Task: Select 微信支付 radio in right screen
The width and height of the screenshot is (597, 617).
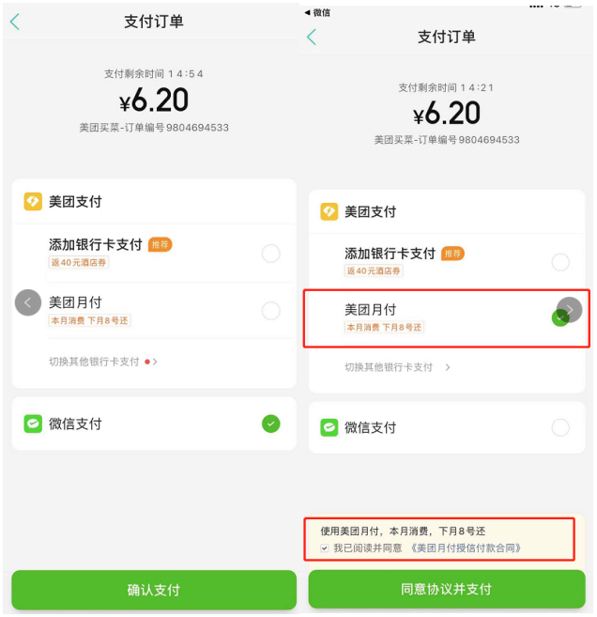Action: (x=560, y=427)
